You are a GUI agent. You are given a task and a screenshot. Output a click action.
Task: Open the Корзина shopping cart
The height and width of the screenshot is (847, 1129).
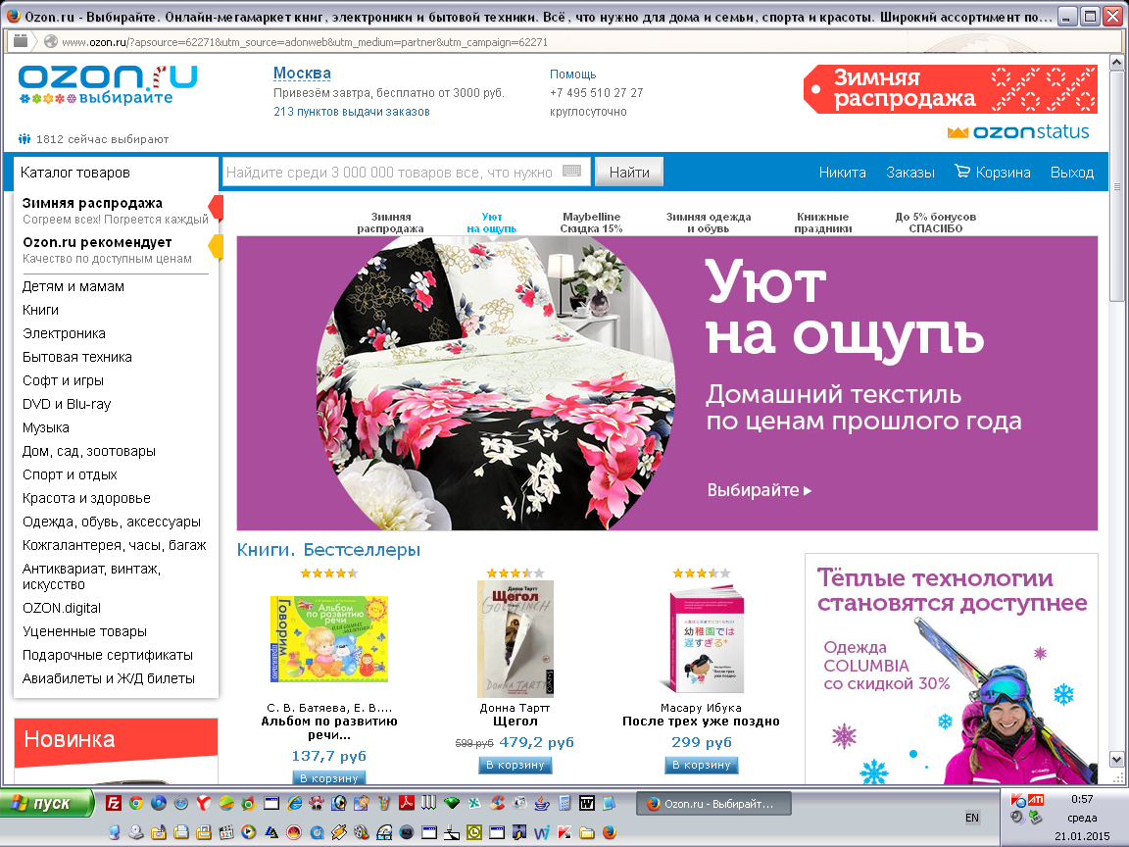click(x=993, y=173)
